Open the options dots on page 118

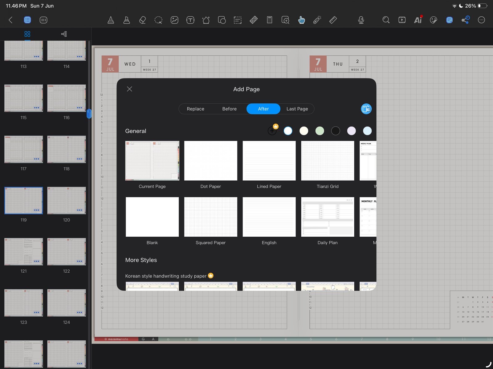[x=79, y=159]
